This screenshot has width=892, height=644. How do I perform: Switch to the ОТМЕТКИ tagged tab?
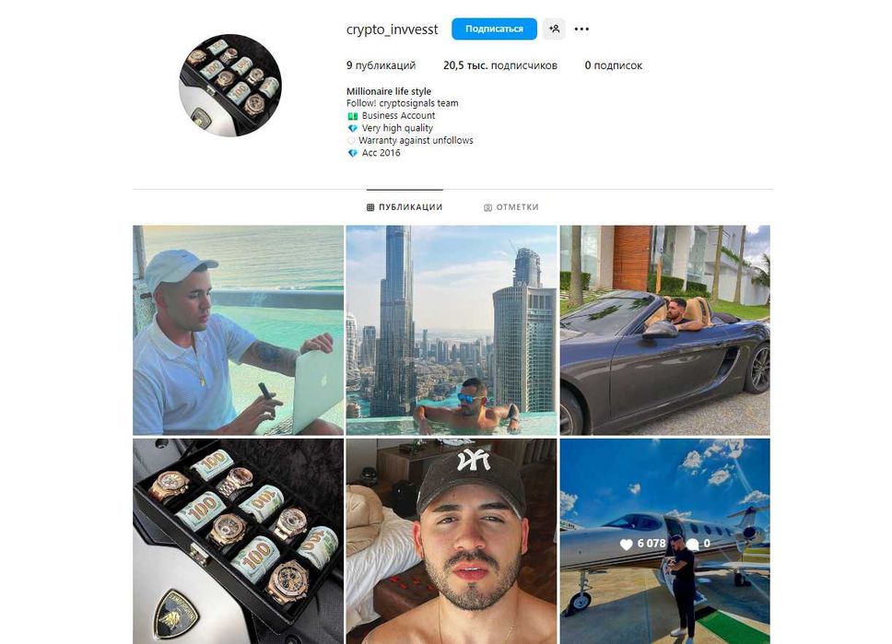point(511,207)
